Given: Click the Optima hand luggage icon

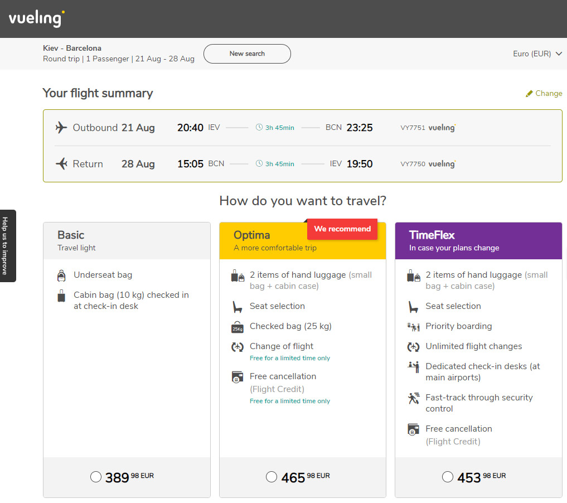Looking at the screenshot, I should (238, 275).
